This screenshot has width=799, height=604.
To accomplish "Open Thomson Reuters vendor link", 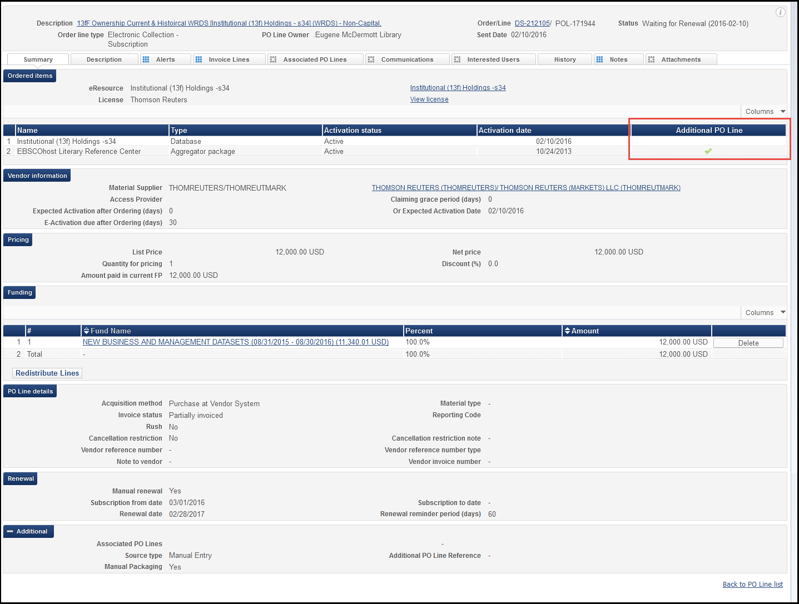I will click(526, 188).
